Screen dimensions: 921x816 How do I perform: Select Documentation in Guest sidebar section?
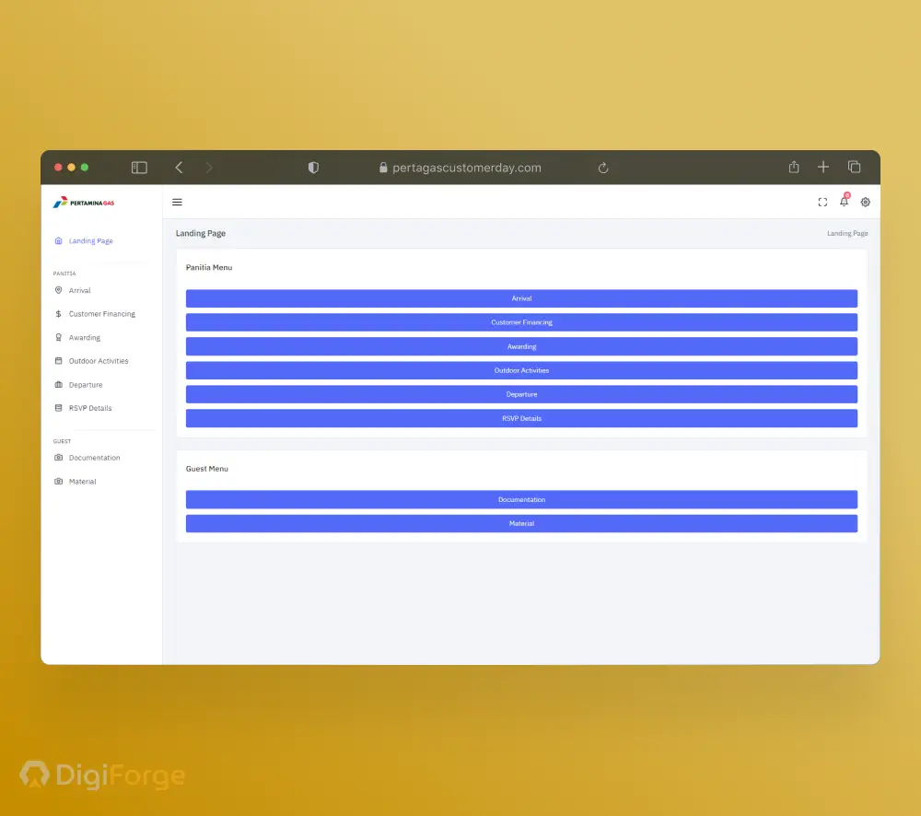click(94, 458)
